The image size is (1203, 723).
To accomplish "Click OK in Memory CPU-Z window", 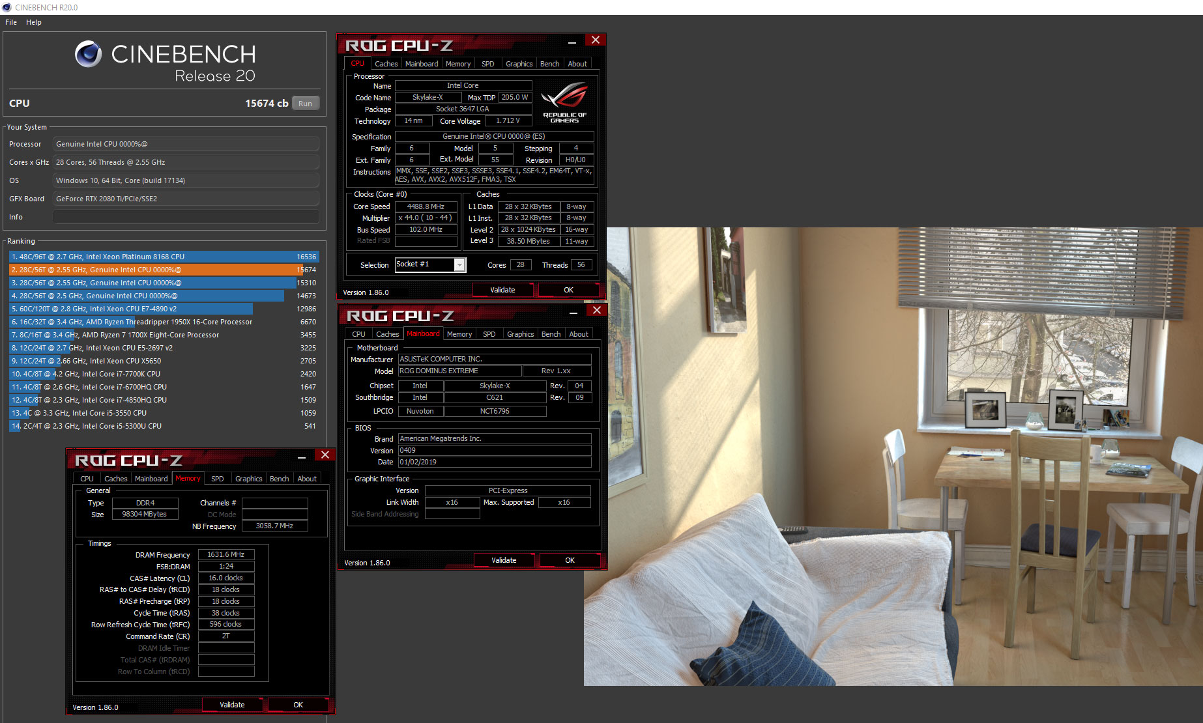I will point(298,705).
